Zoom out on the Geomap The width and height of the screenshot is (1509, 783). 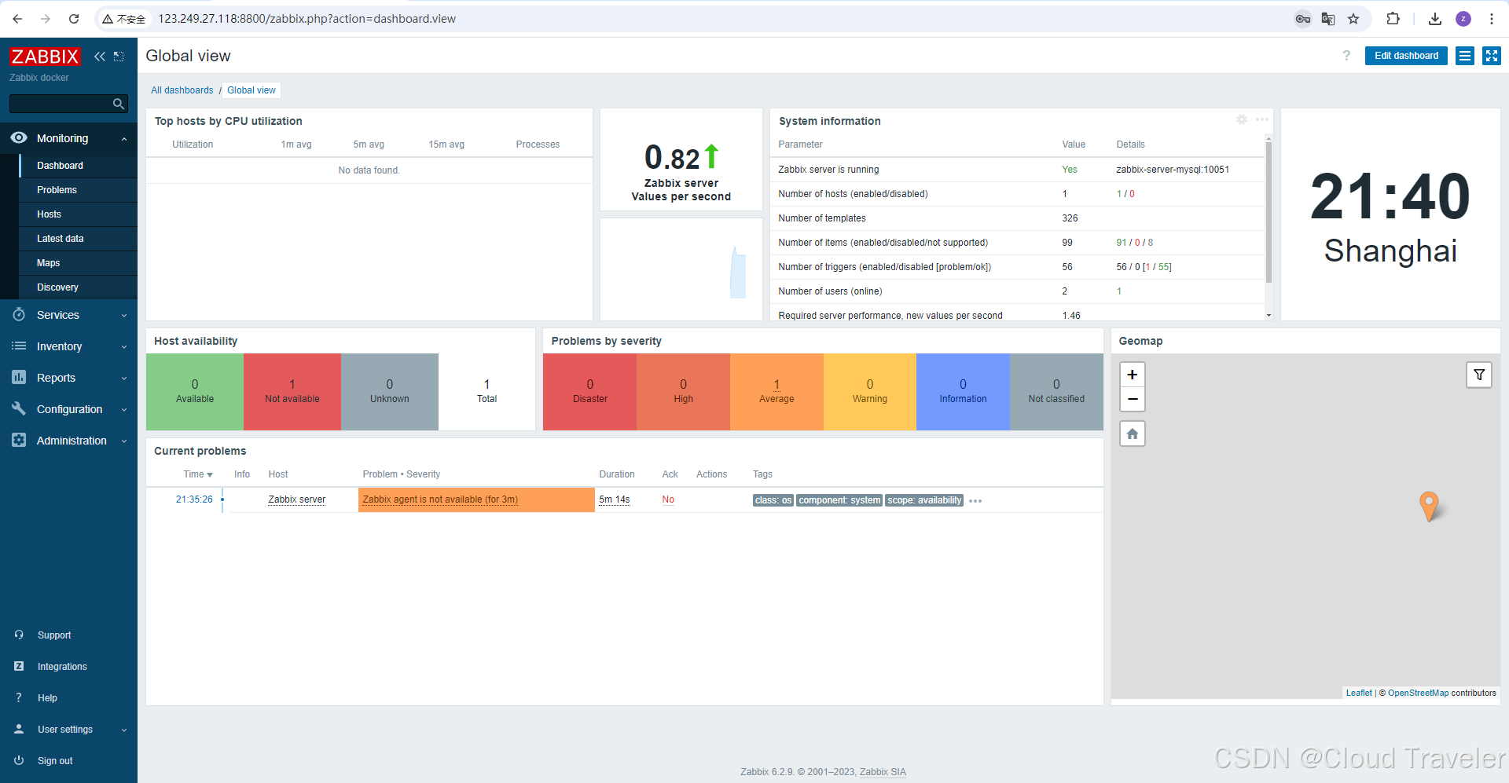[1133, 399]
